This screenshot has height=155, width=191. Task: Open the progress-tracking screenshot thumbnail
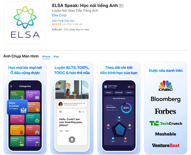(x=119, y=108)
